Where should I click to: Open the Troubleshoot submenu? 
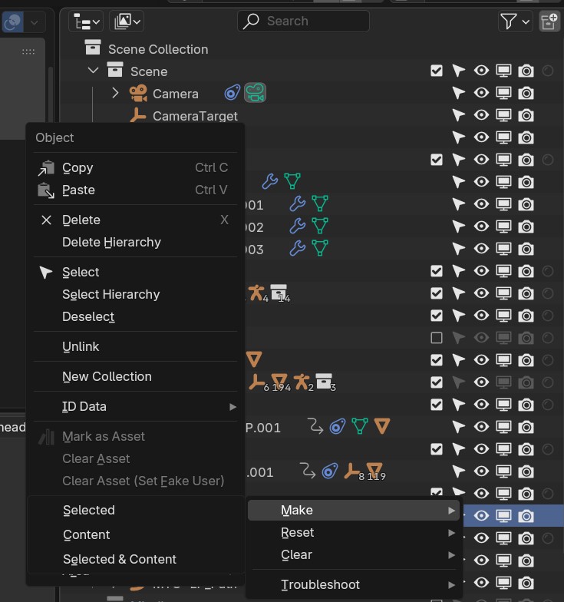[353, 585]
